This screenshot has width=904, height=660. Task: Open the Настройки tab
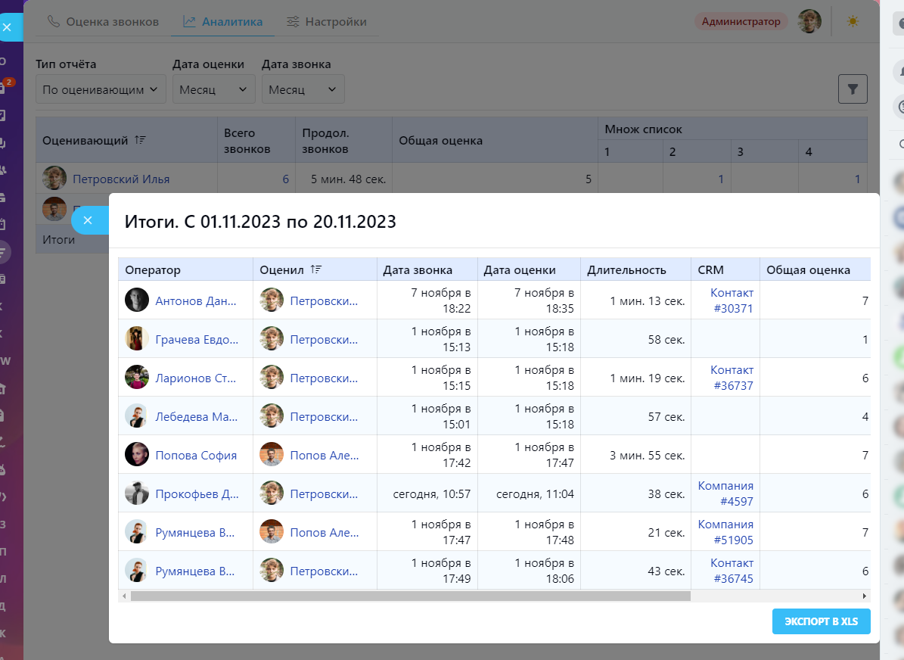click(x=327, y=22)
